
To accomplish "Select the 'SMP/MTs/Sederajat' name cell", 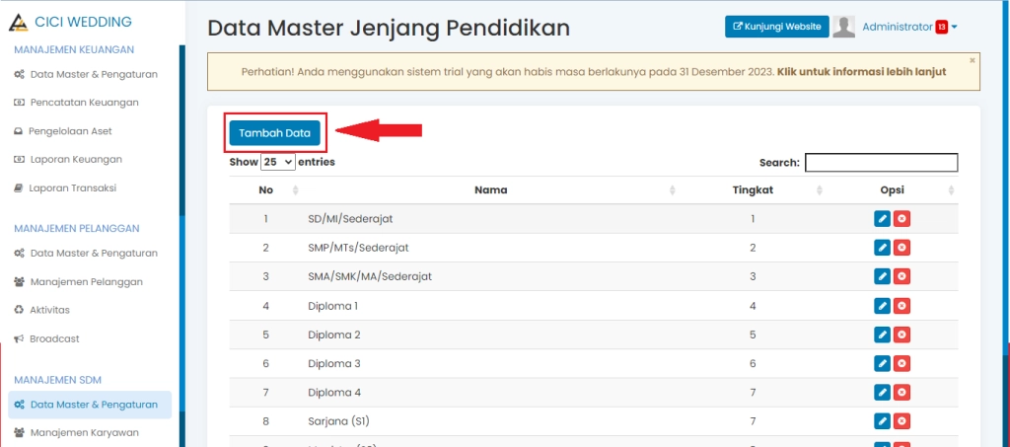I will click(x=358, y=248).
